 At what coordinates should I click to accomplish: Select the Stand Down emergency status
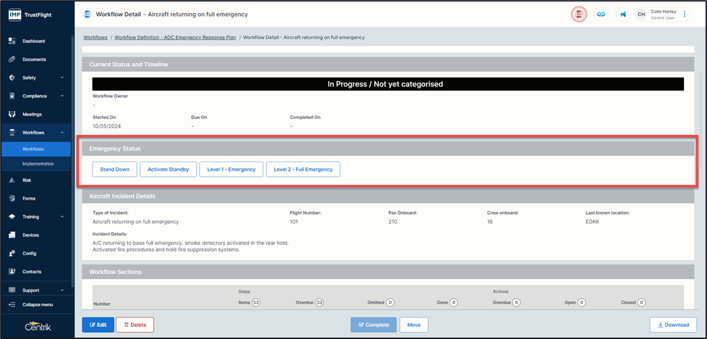click(115, 169)
